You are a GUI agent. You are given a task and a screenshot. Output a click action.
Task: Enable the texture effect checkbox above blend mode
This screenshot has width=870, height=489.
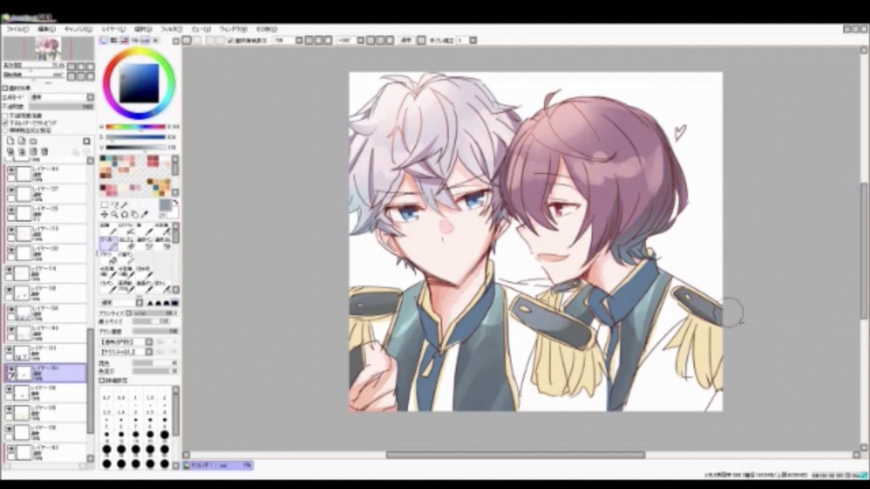pos(4,88)
